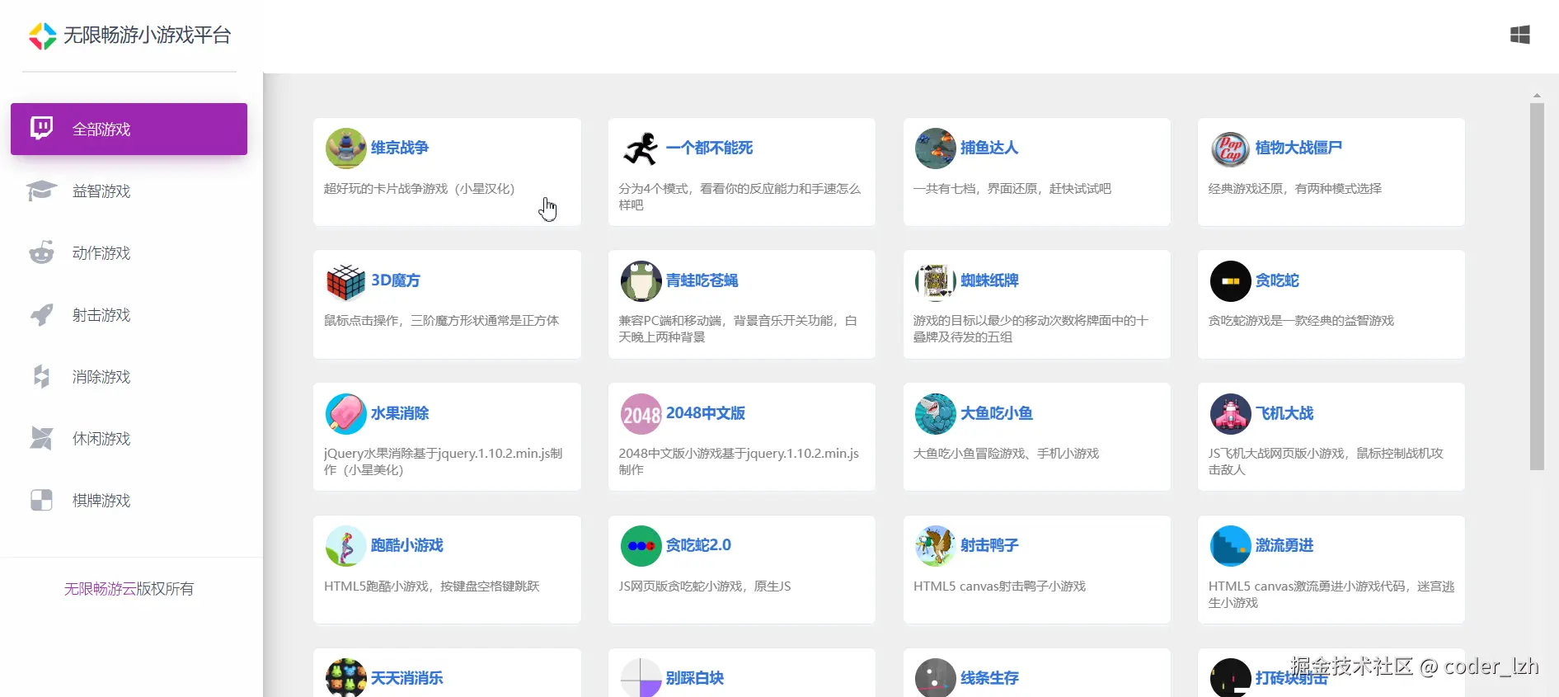Image resolution: width=1559 pixels, height=697 pixels.
Task: Select the 全部游戏 menu item
Action: (129, 129)
